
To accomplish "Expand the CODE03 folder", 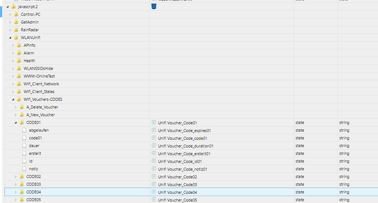I will pos(16,184).
